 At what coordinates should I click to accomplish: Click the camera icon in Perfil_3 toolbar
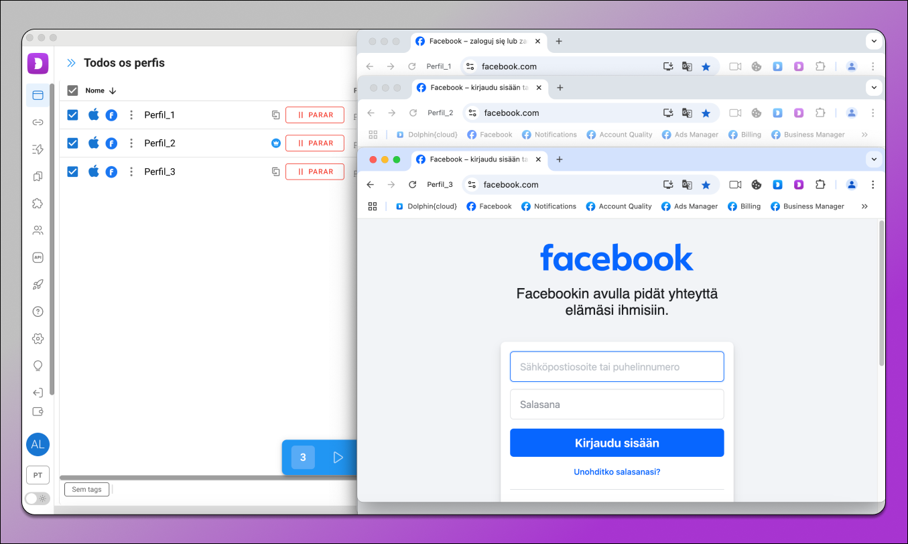[x=735, y=185]
